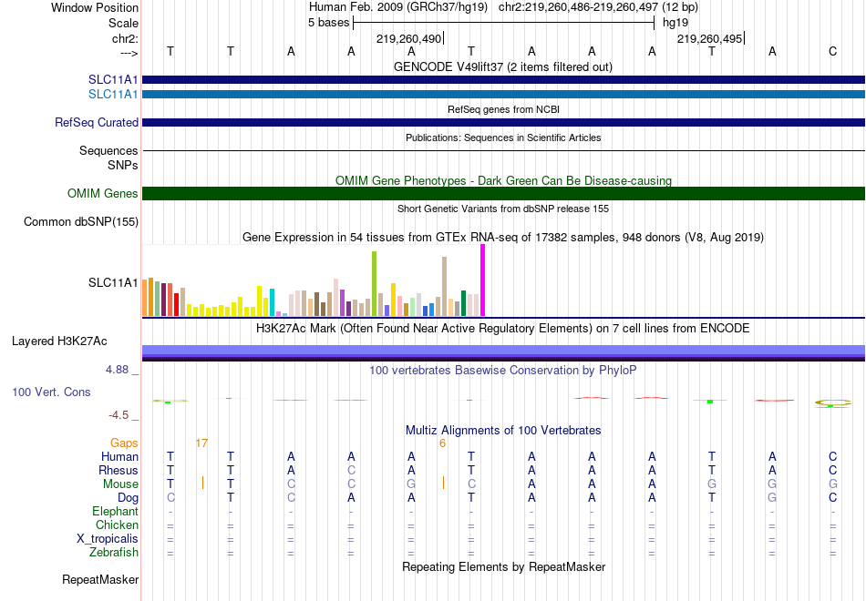The image size is (866, 601).
Task: Click the GTEx SLC11A1 expression label
Action: (113, 282)
